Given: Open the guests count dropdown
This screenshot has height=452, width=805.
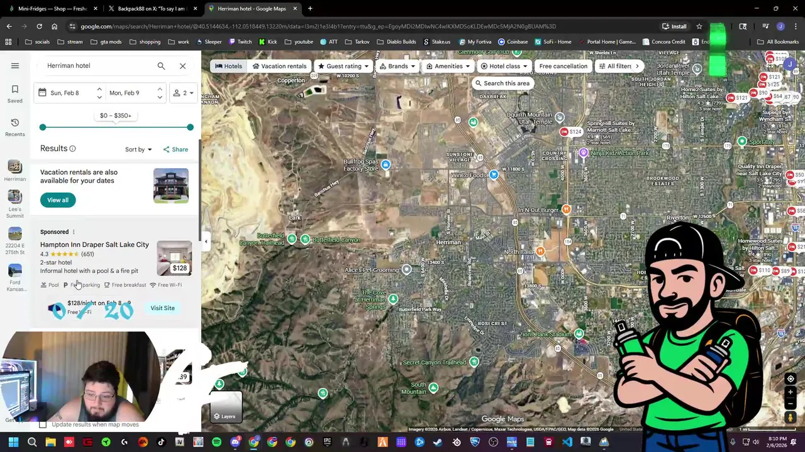Looking at the screenshot, I should 184,93.
